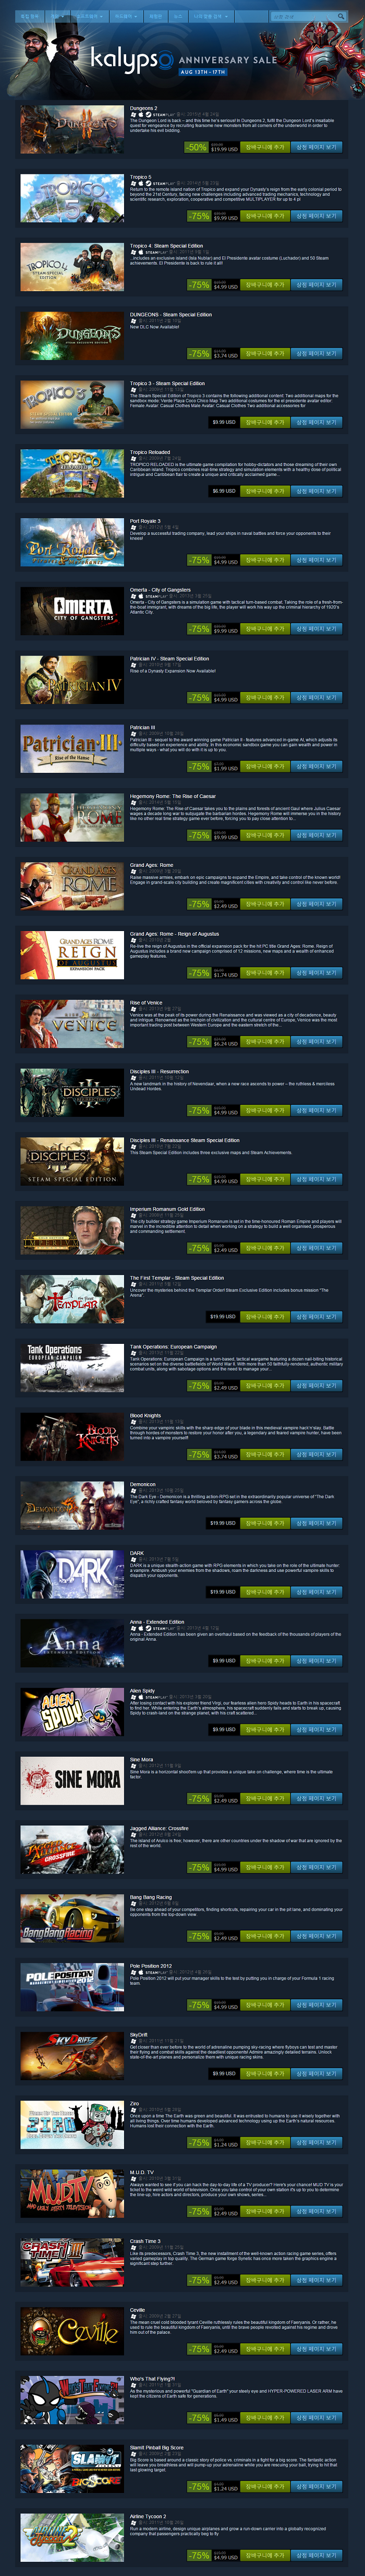Open the Dungeons 2 game banner thumbnail
The height and width of the screenshot is (2576, 365).
72,129
